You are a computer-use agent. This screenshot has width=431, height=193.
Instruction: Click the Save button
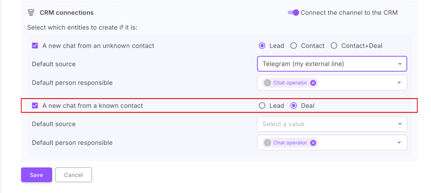[x=36, y=175]
